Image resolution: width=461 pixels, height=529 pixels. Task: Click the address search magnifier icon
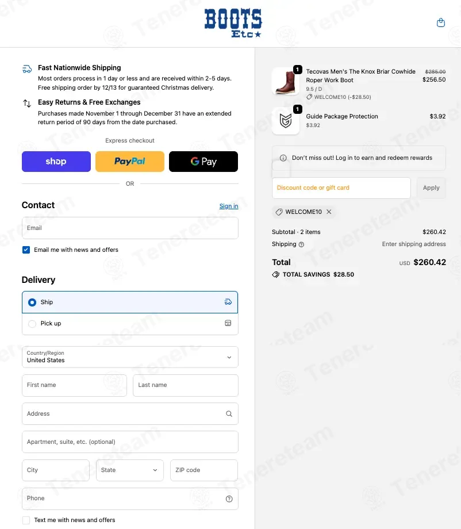coord(229,413)
